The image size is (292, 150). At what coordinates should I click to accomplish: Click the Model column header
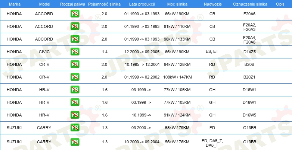point(44,4)
